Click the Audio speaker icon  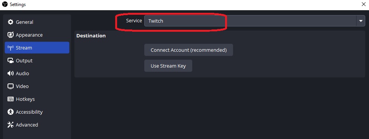[11, 73]
